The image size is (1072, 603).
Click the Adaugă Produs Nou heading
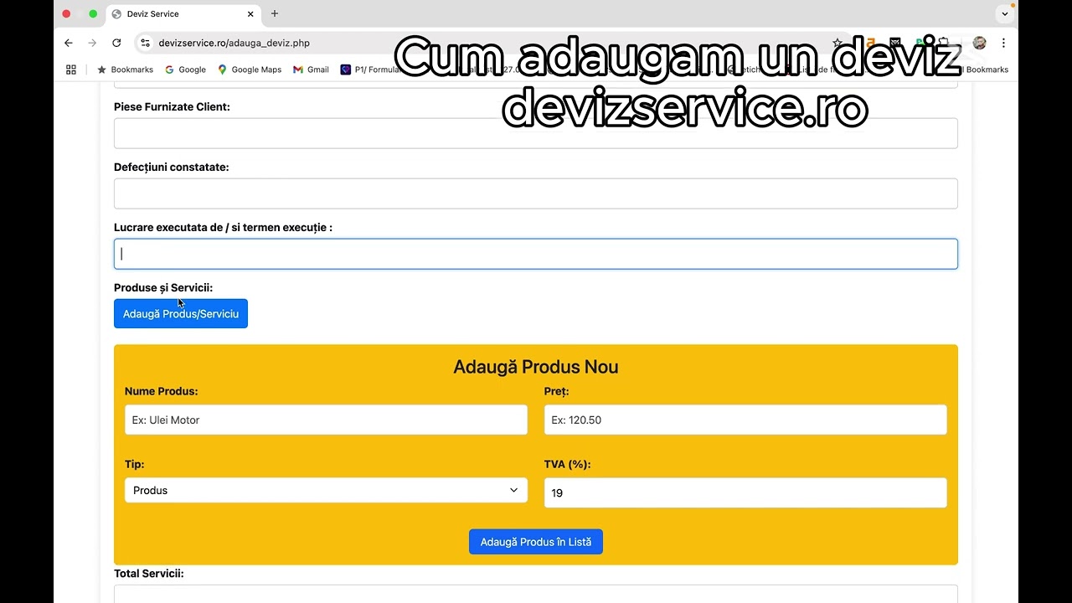click(x=536, y=367)
